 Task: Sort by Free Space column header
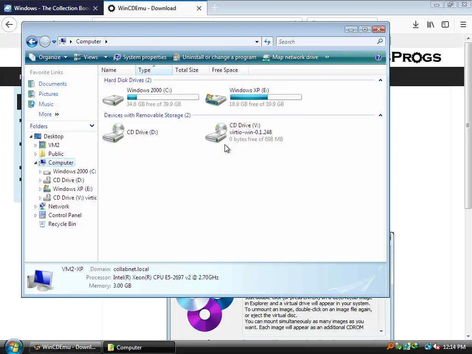pos(229,70)
